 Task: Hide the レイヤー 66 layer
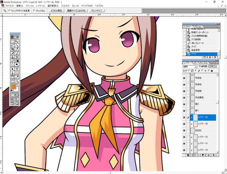[x=184, y=117]
